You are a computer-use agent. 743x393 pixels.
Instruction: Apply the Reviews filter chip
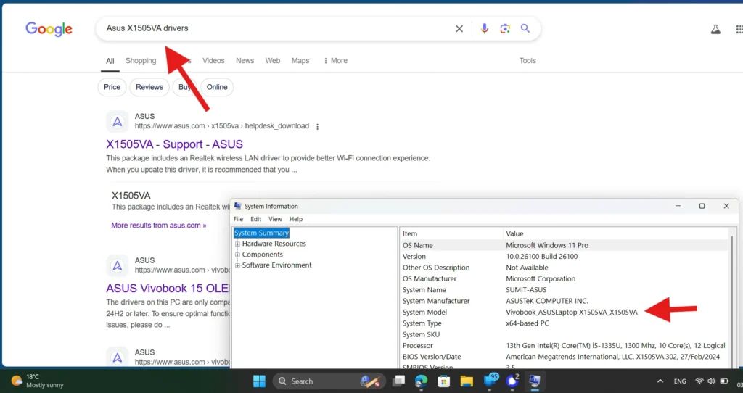(x=149, y=87)
